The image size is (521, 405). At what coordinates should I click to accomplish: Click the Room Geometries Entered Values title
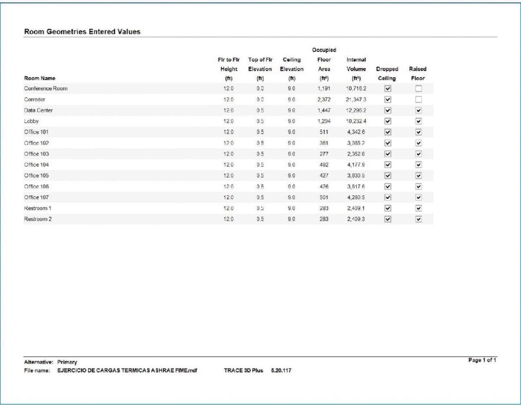82,32
